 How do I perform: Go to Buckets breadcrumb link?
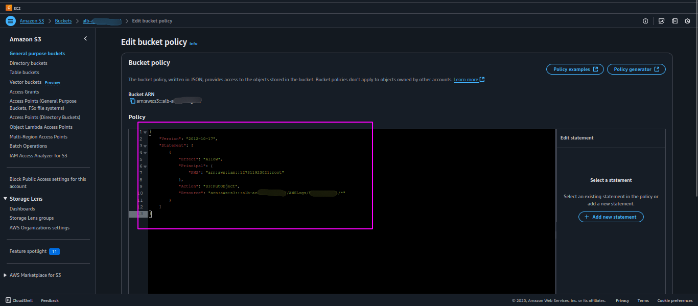coord(63,21)
